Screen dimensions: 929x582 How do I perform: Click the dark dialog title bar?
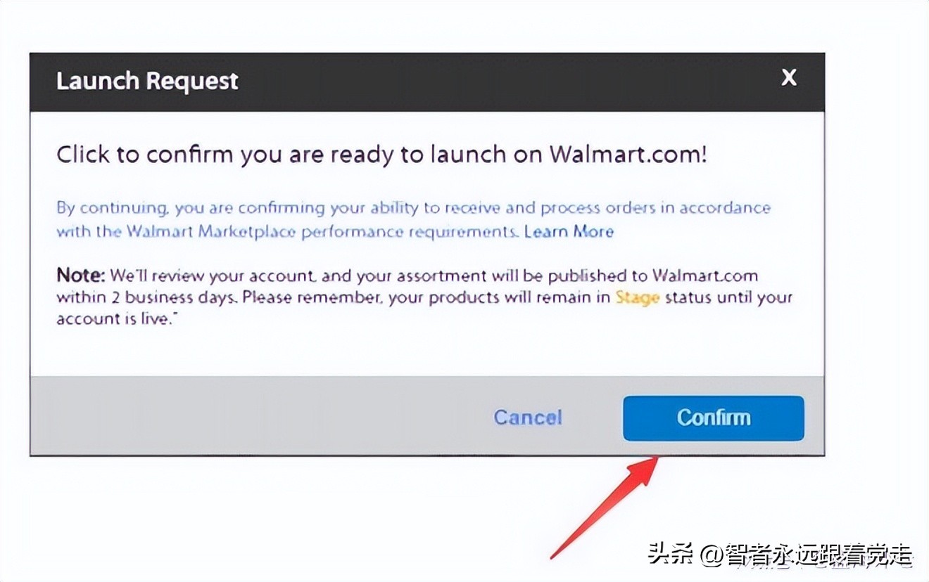point(427,82)
